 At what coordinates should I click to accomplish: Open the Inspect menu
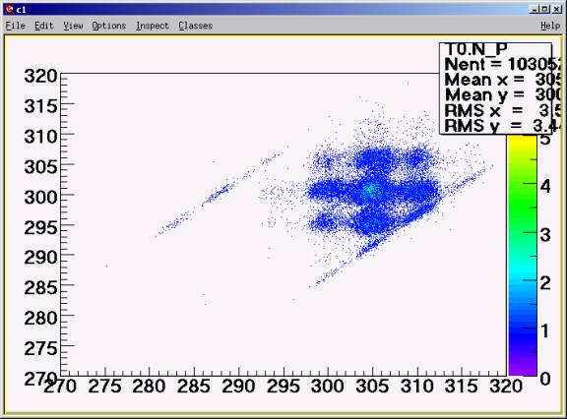point(153,26)
